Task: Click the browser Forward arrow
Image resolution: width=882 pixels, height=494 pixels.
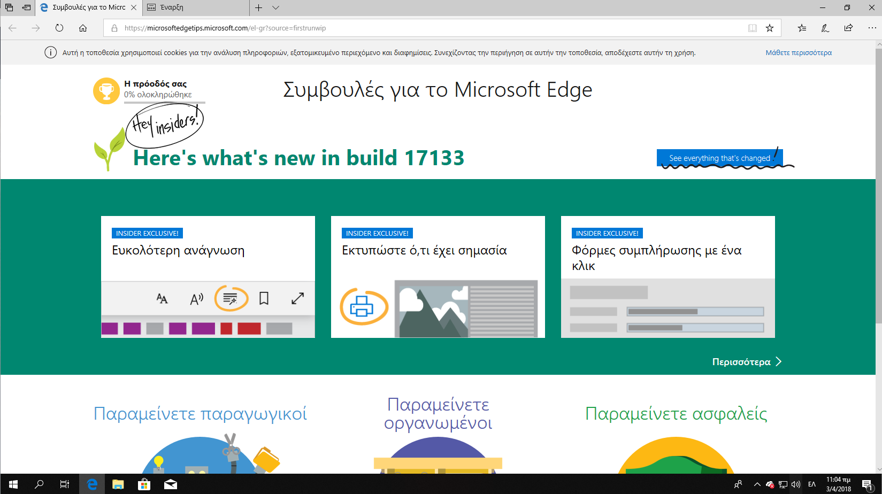Action: (x=36, y=28)
